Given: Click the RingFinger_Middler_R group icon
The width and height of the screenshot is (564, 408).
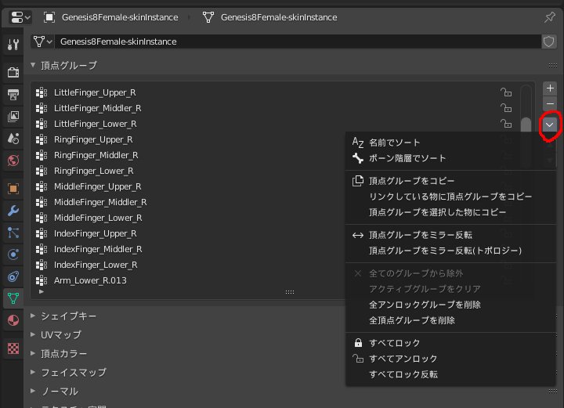Looking at the screenshot, I should [42, 155].
